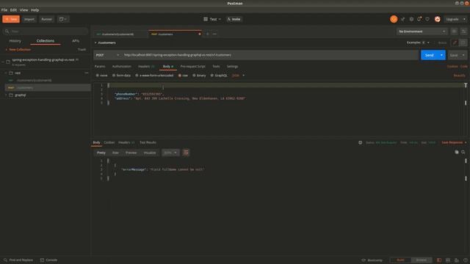Open the help question-mark icon
This screenshot has height=264, width=470.
coord(465,260)
